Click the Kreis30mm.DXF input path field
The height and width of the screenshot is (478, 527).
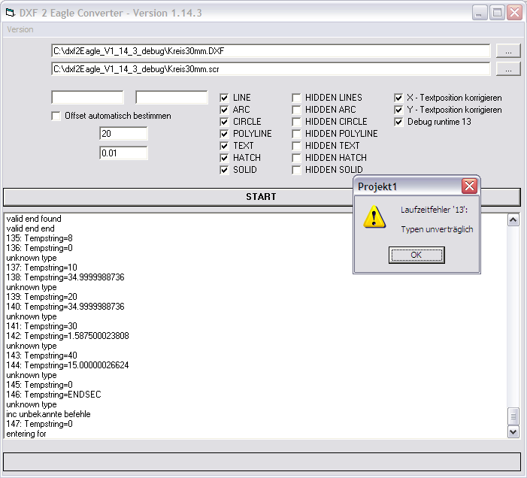pos(271,51)
